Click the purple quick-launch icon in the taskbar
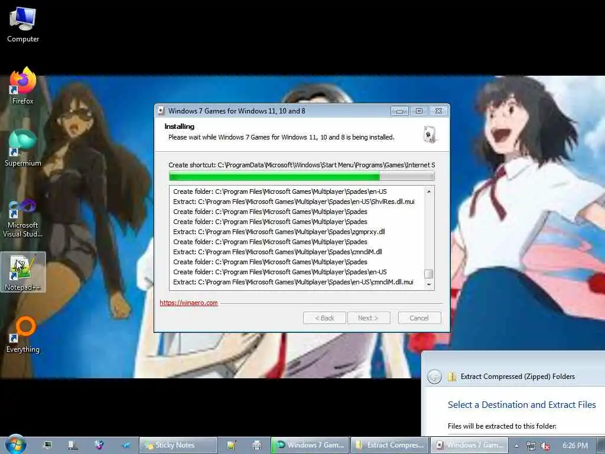605x454 pixels. [99, 445]
